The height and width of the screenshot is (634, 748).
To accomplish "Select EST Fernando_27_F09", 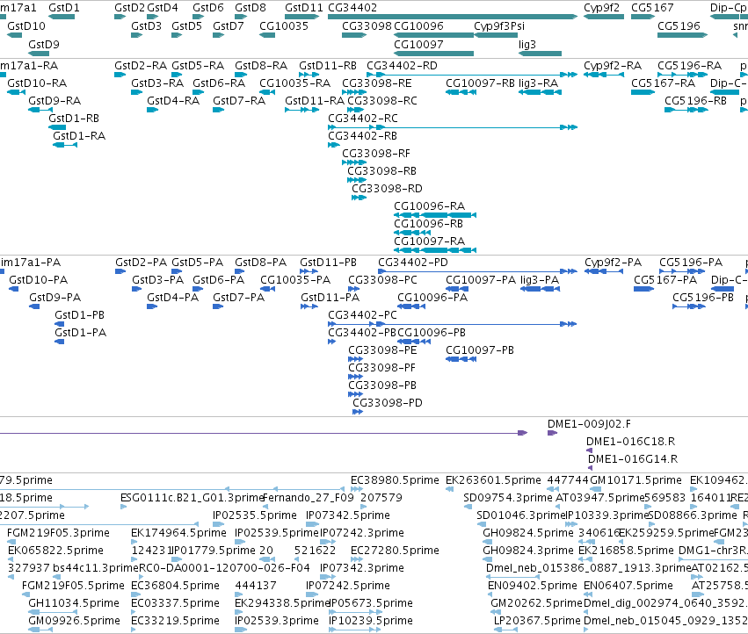I will tap(309, 498).
